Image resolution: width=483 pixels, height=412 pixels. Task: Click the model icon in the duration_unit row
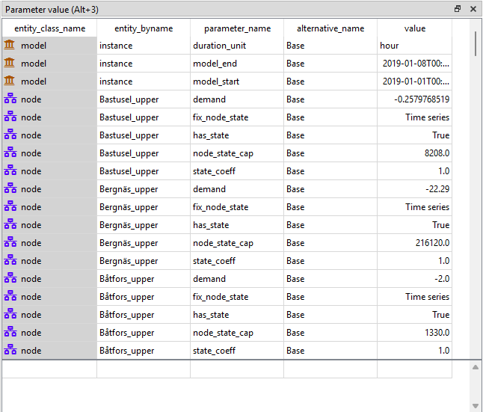pos(10,46)
